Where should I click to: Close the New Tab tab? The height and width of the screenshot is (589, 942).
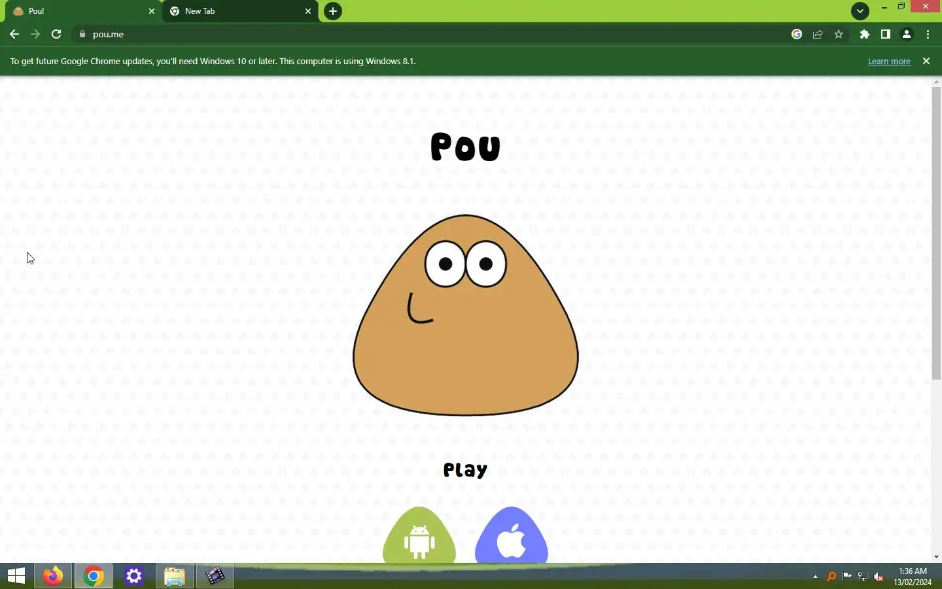308,11
